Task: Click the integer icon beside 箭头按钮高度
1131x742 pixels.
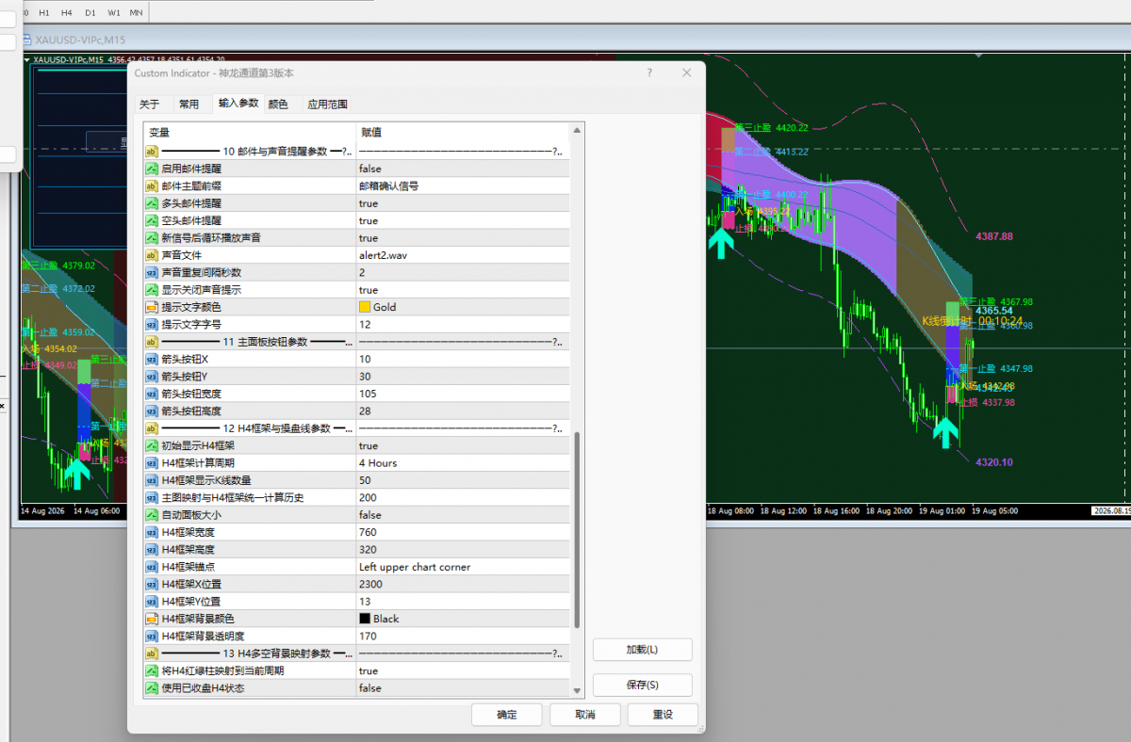Action: pyautogui.click(x=152, y=411)
